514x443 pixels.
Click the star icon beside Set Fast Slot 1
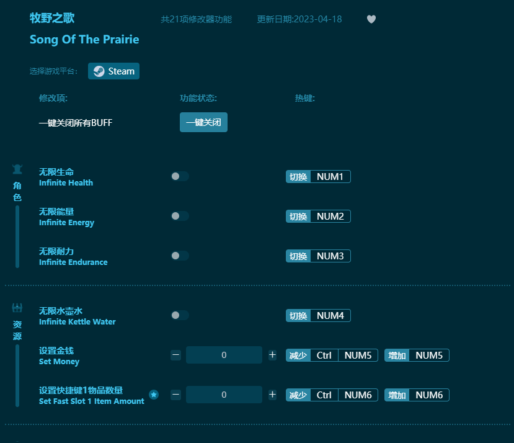tap(153, 394)
